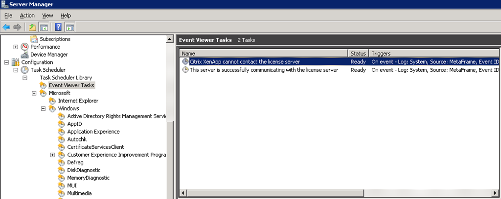Click the Internet Explorer task folder icon
Viewport: 501px width, 199px height.
point(52,100)
